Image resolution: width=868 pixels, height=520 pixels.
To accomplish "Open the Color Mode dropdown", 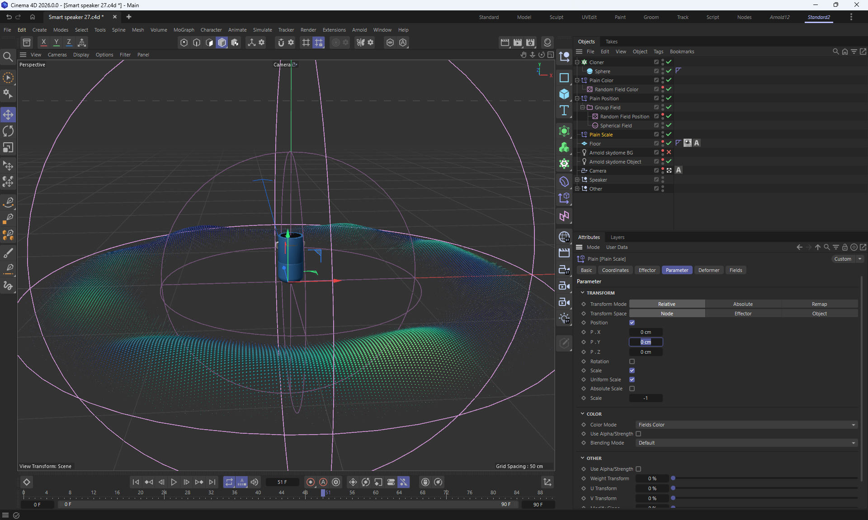I will point(746,425).
